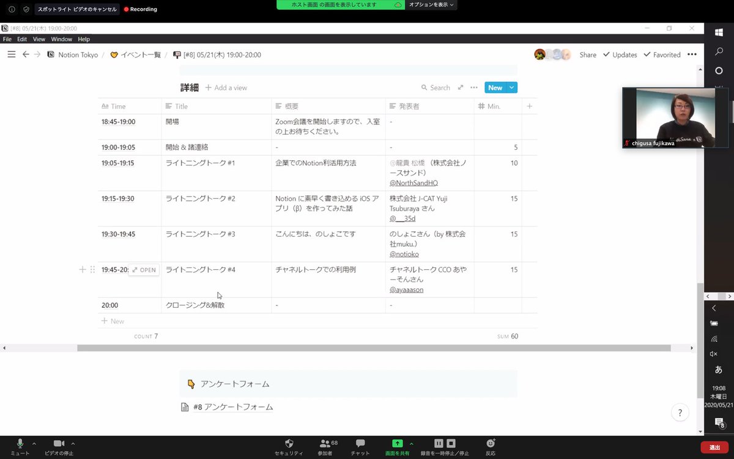Open Cortana circle in taskbar
734x459 pixels.
click(719, 71)
